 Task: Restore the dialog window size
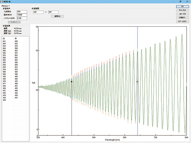pos(180,2)
